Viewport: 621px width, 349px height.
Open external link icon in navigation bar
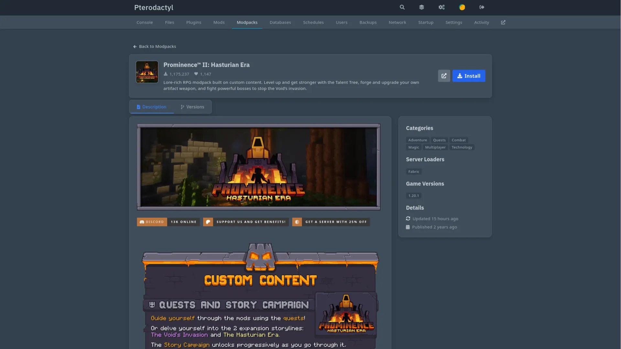pyautogui.click(x=503, y=22)
